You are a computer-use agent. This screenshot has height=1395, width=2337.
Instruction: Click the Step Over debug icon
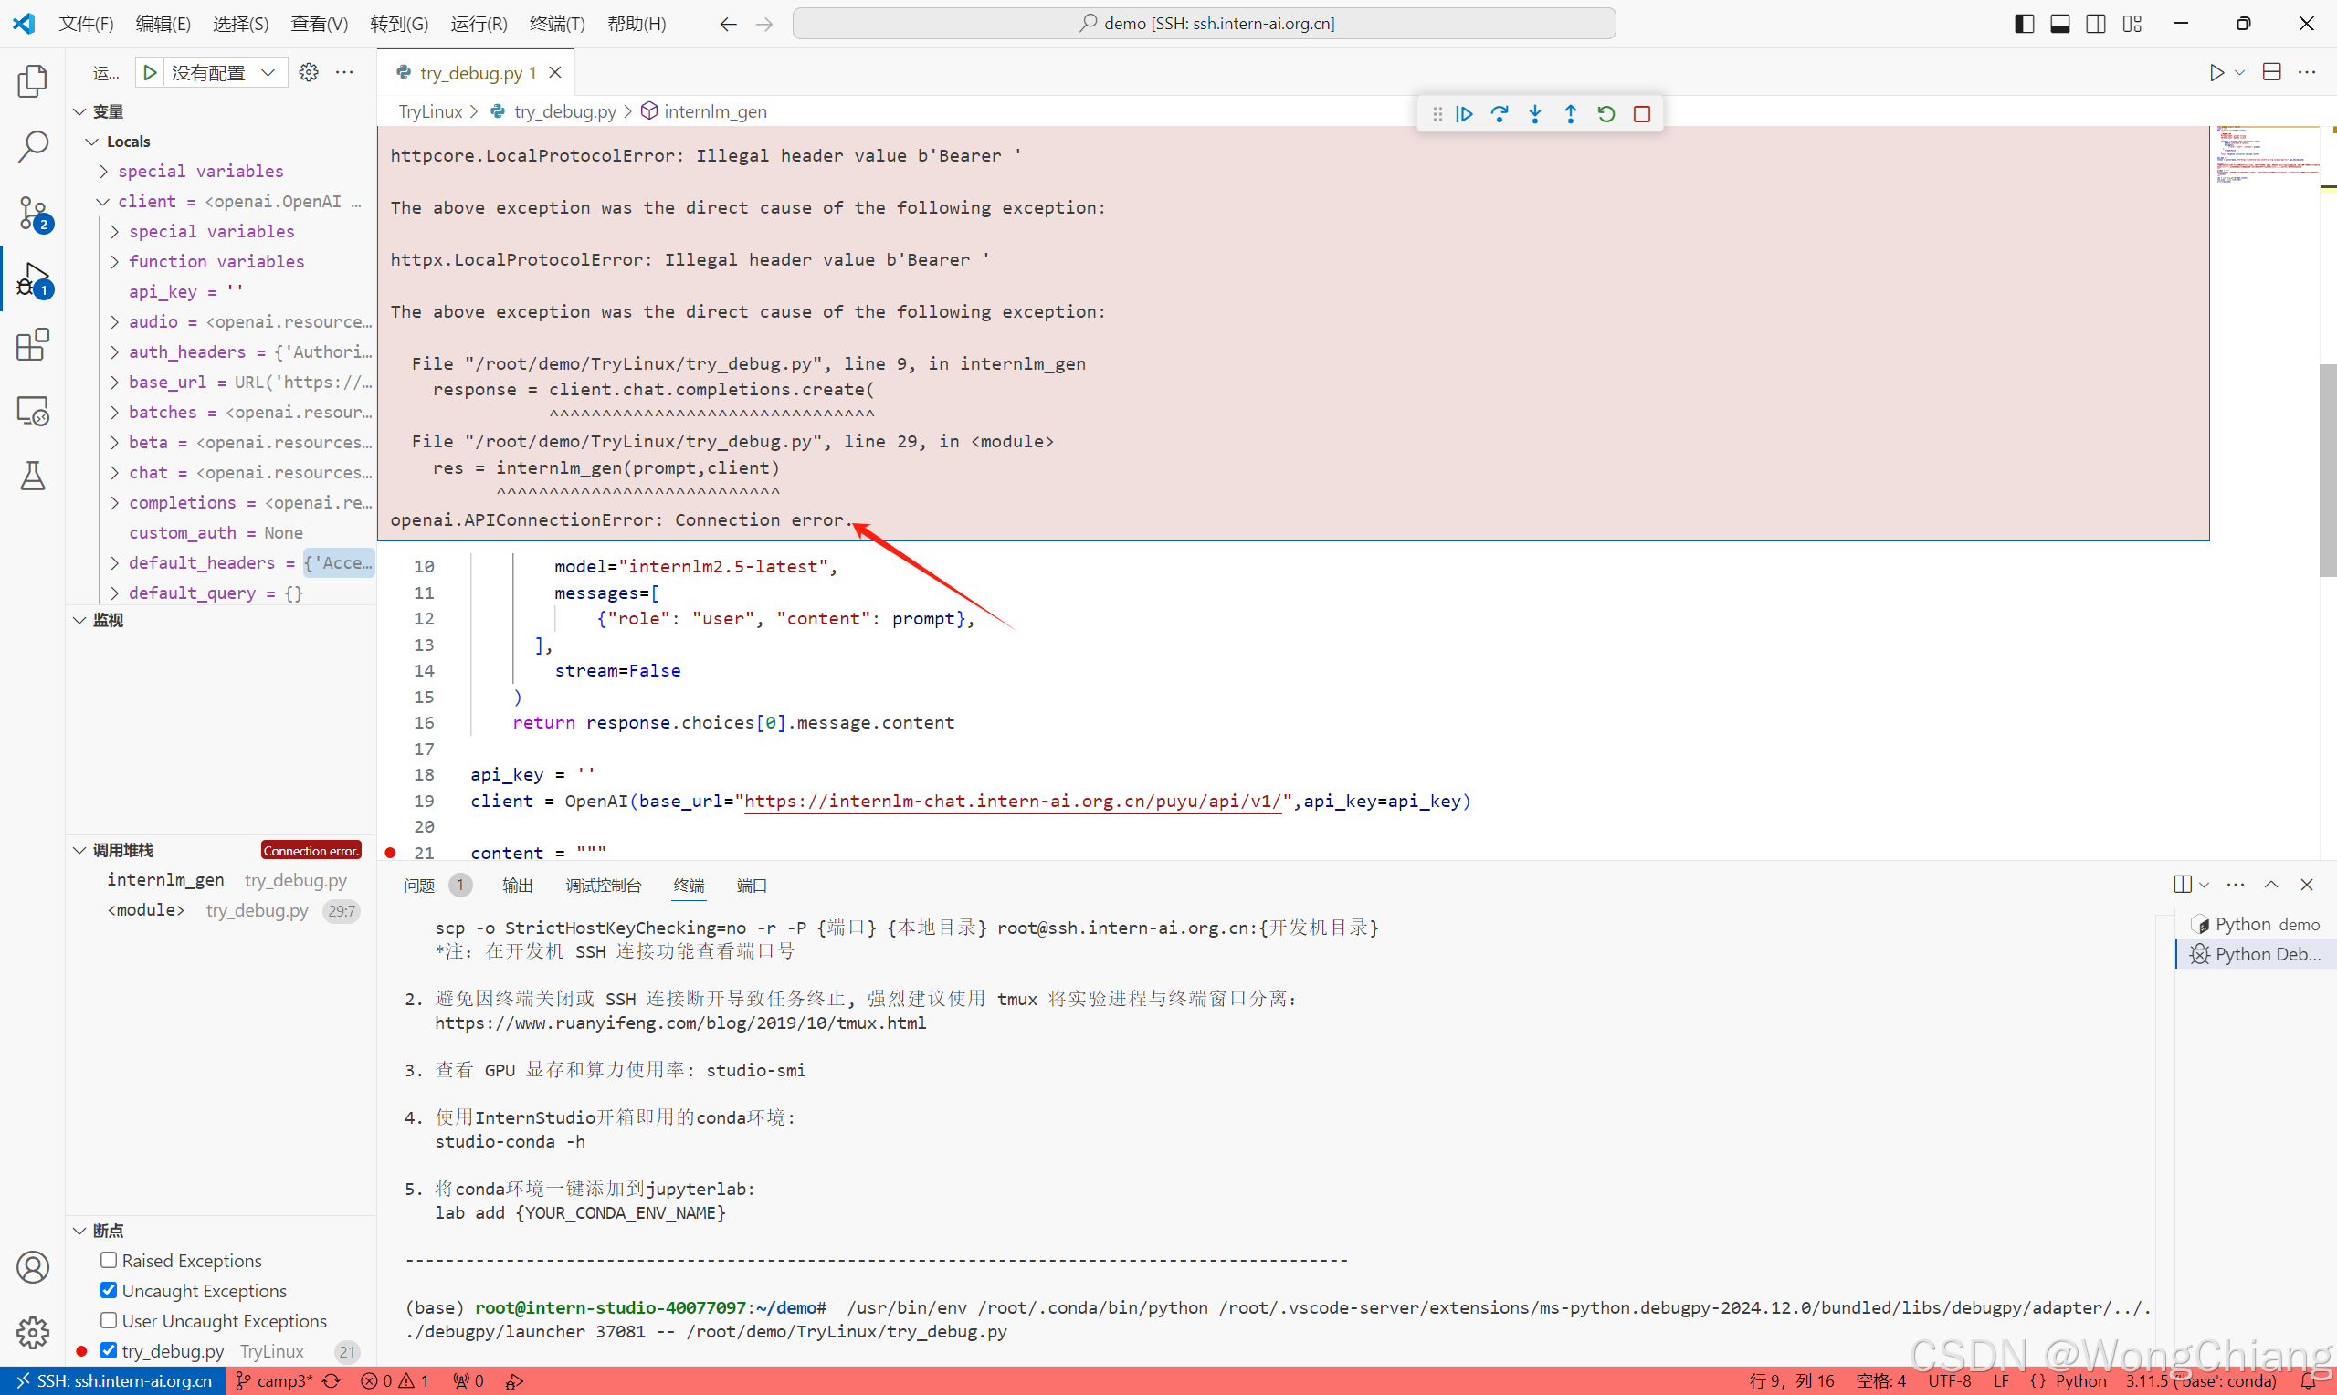1500,114
